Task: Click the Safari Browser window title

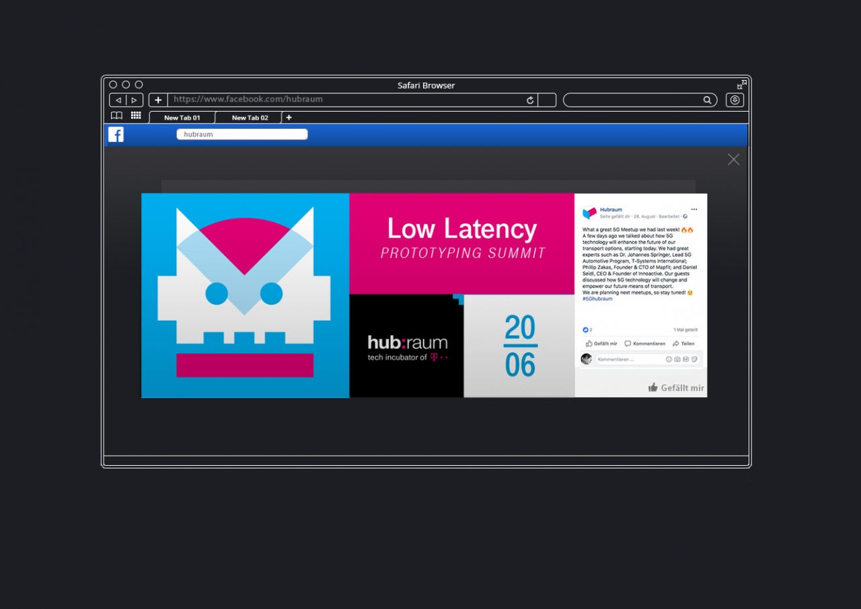Action: pos(426,85)
